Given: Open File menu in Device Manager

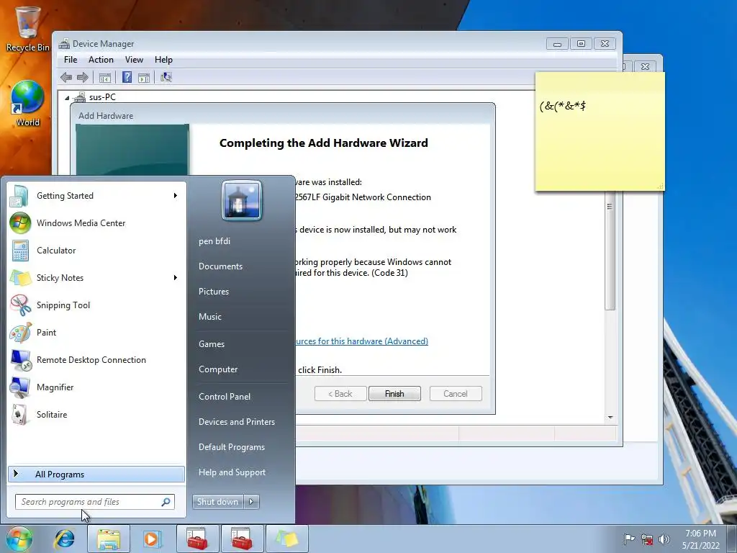Looking at the screenshot, I should [x=71, y=60].
